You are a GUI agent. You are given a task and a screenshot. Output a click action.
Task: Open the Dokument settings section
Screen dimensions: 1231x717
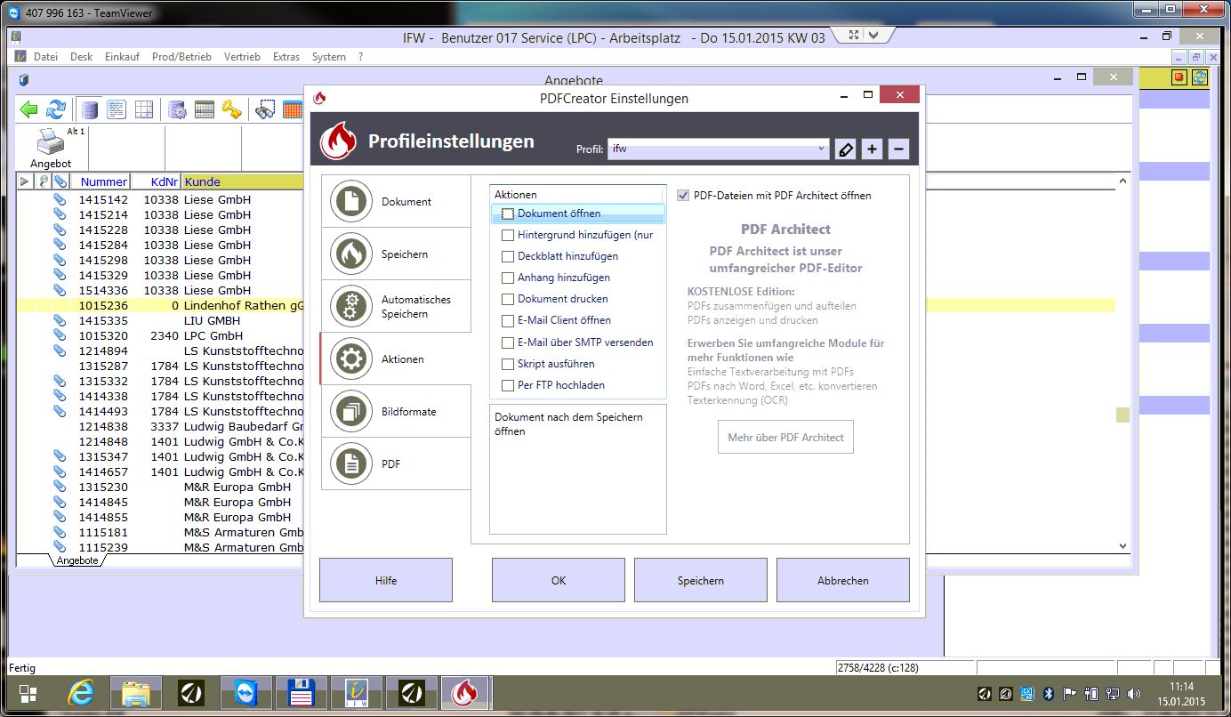click(396, 202)
